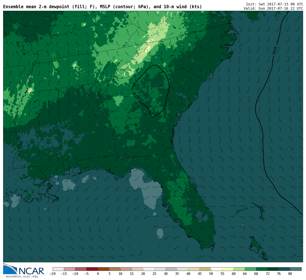The height and width of the screenshot is (280, 306).
Task: Click the gray-teal swatch above 80
Action: [296, 269]
